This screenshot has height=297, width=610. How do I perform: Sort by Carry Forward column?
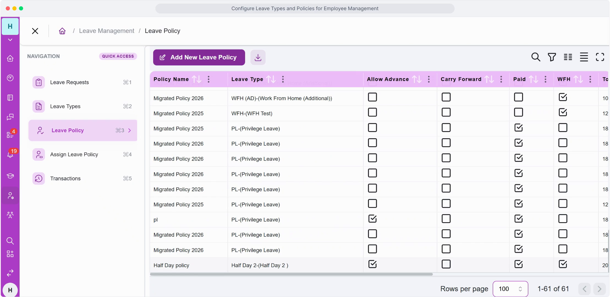click(489, 79)
